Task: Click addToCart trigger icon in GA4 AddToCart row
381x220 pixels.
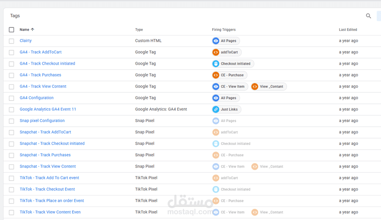Action: 216,52
